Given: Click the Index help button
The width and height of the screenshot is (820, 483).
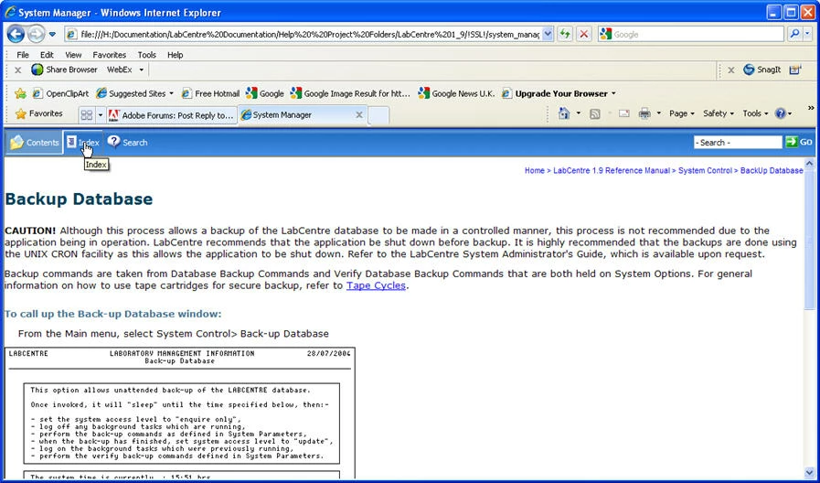Looking at the screenshot, I should pos(83,143).
